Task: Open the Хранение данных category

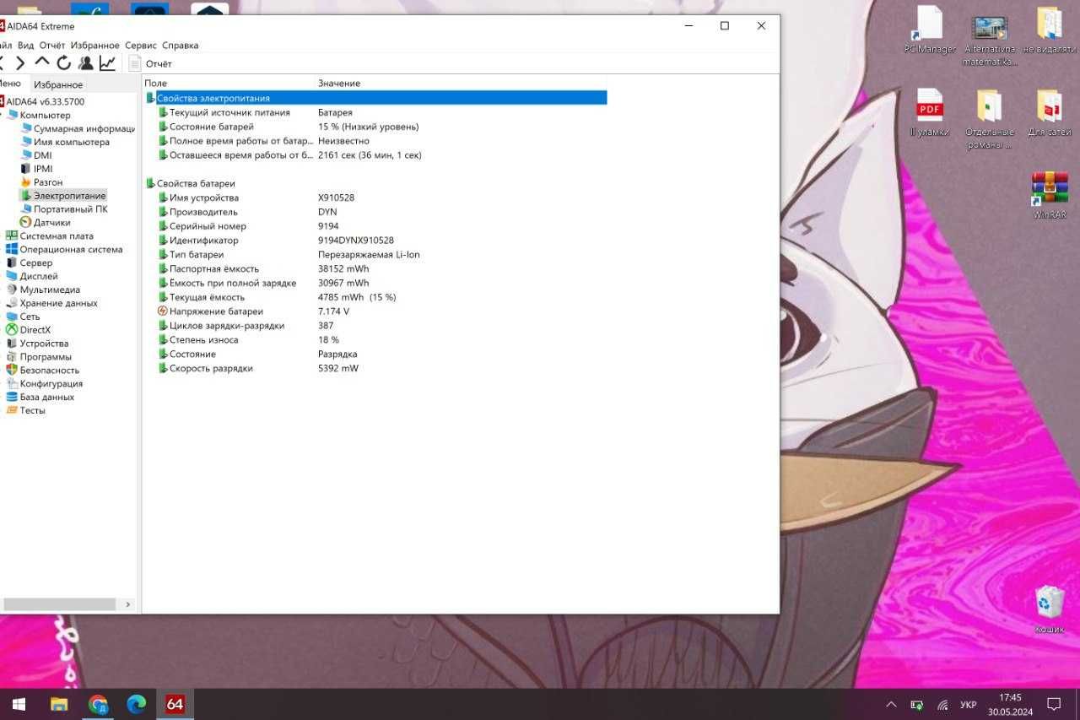Action: 51,303
